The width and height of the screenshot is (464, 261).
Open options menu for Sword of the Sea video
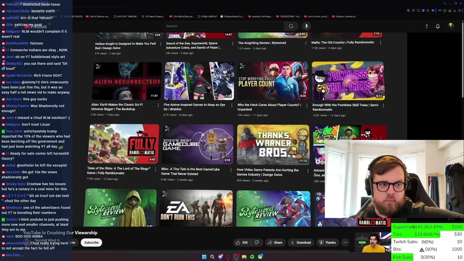(232, 43)
